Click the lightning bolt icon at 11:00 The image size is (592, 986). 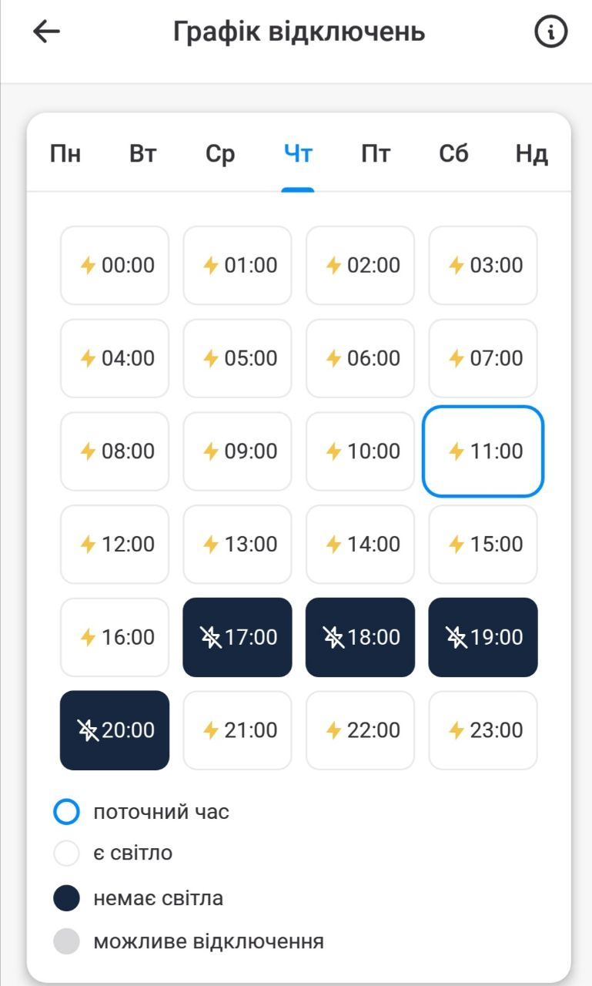coord(457,451)
